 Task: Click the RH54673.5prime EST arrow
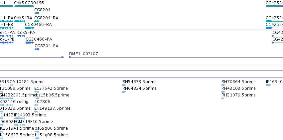(124, 85)
